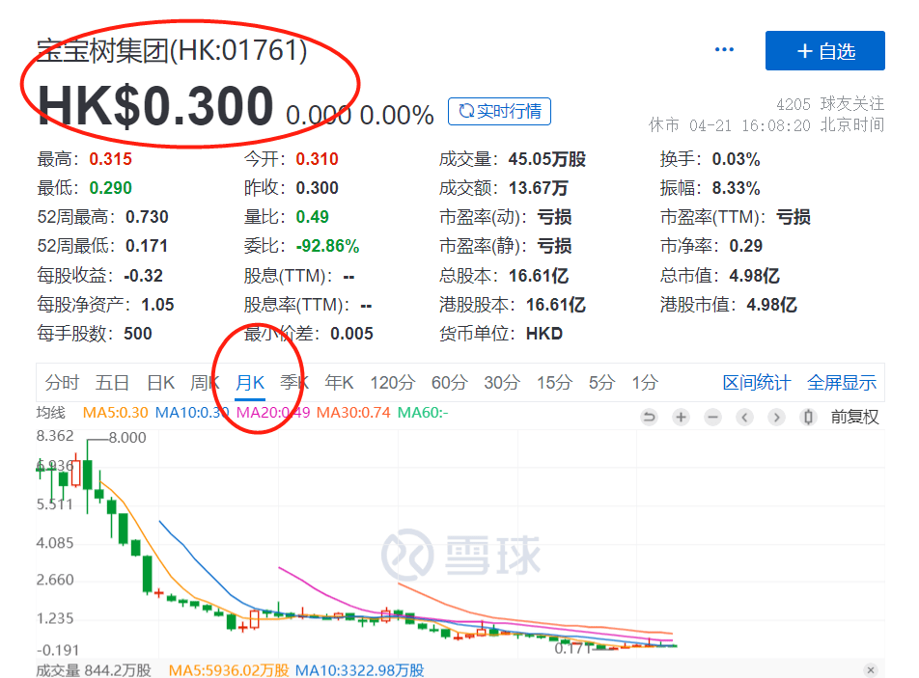Viewport: 919px width, 678px height.
Task: Click the volume MA5:5936.02万股 label
Action: 229,670
